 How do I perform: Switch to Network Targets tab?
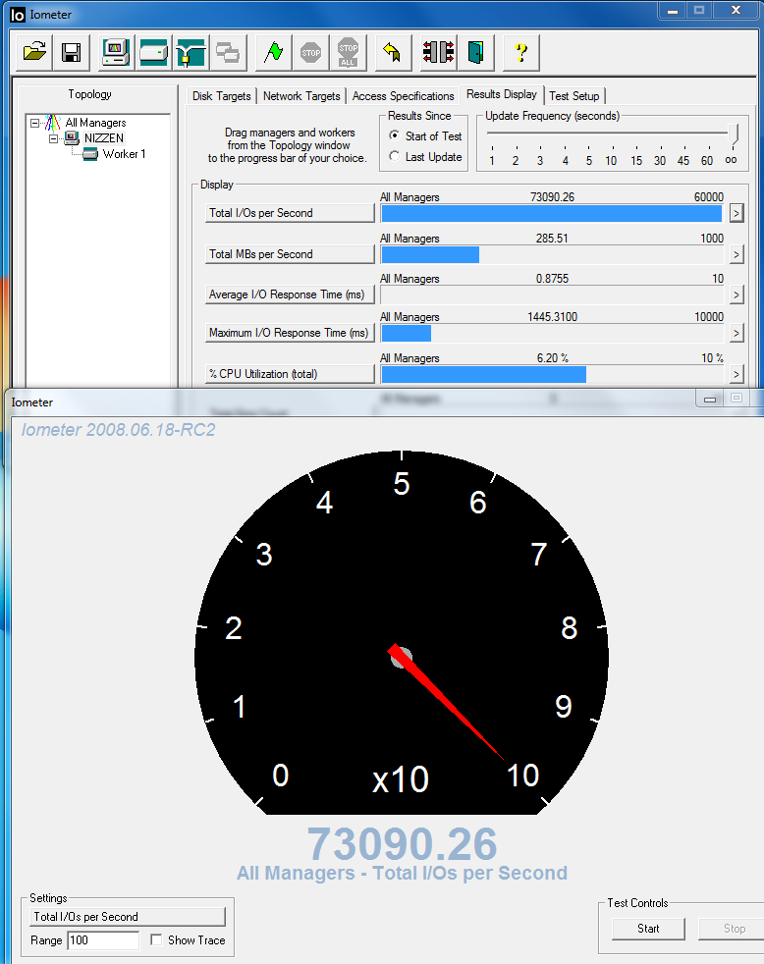[x=301, y=96]
